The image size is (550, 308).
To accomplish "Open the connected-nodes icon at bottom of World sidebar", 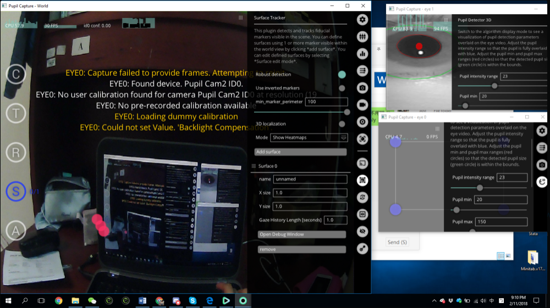I will click(362, 249).
